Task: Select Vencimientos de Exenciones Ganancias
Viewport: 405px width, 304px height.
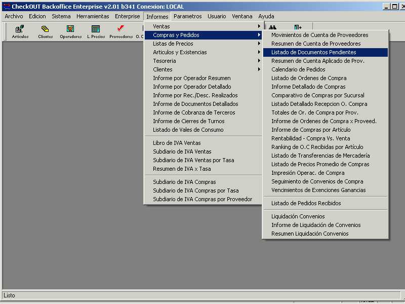Action: tap(325, 190)
